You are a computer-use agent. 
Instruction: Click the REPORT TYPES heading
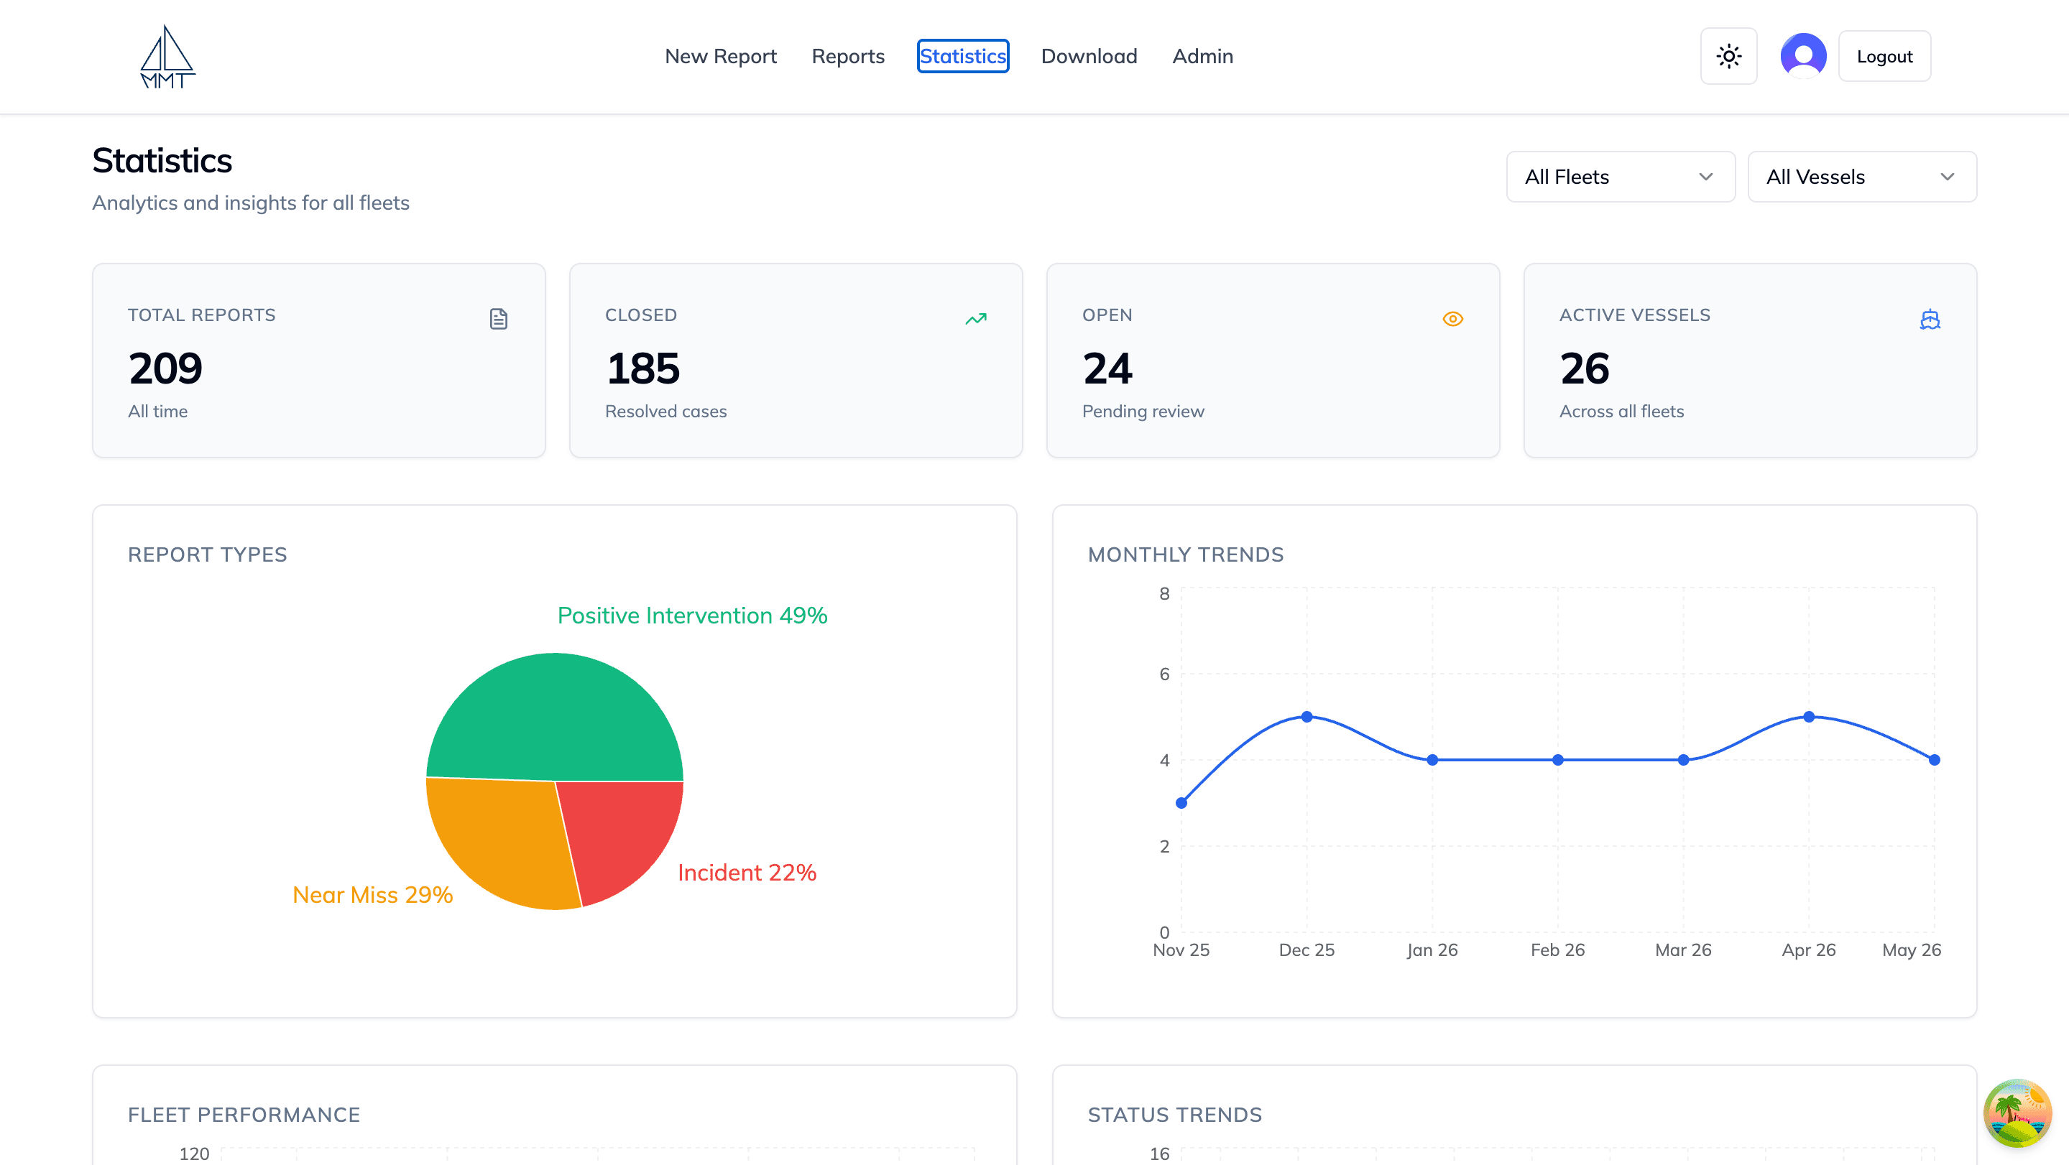(x=207, y=554)
